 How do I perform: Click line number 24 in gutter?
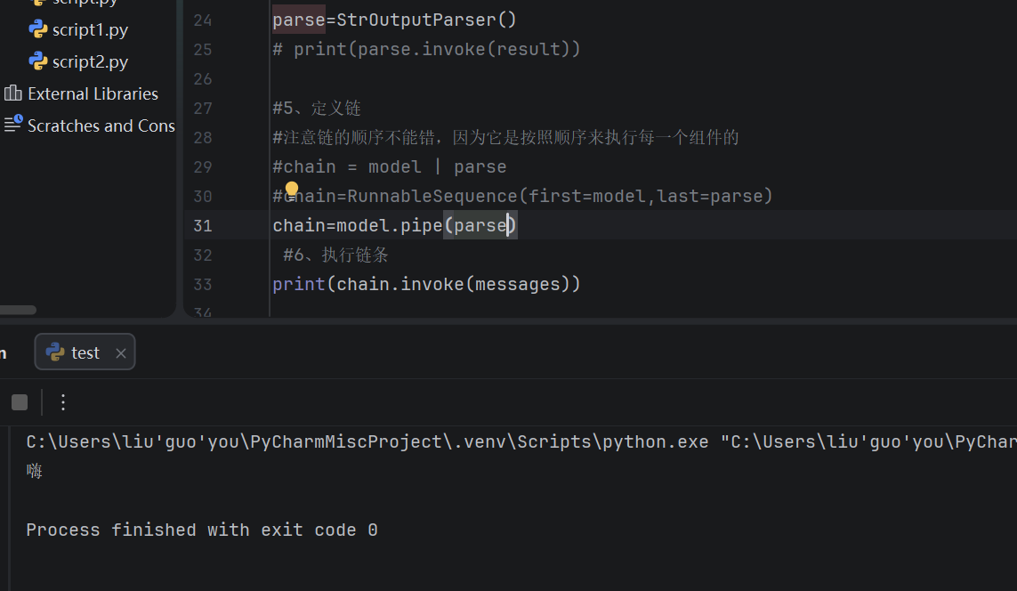point(202,20)
